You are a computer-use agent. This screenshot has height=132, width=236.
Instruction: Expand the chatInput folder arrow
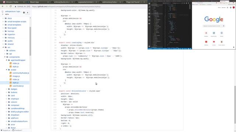click(x=6, y=99)
